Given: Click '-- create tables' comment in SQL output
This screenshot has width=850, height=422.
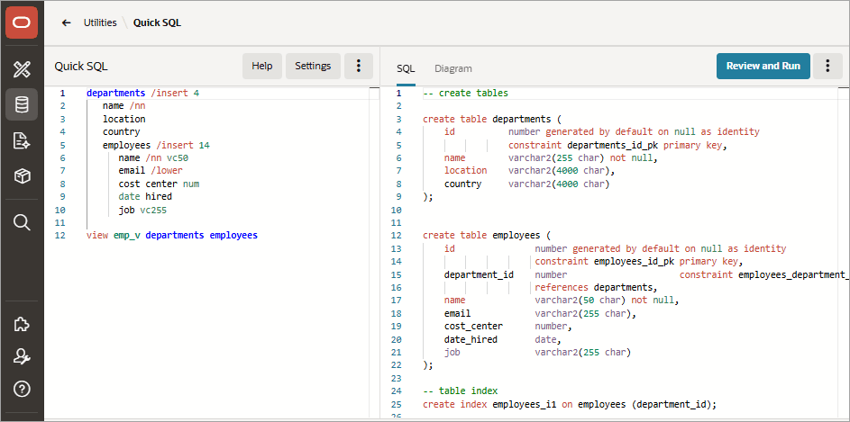Looking at the screenshot, I should (x=466, y=93).
